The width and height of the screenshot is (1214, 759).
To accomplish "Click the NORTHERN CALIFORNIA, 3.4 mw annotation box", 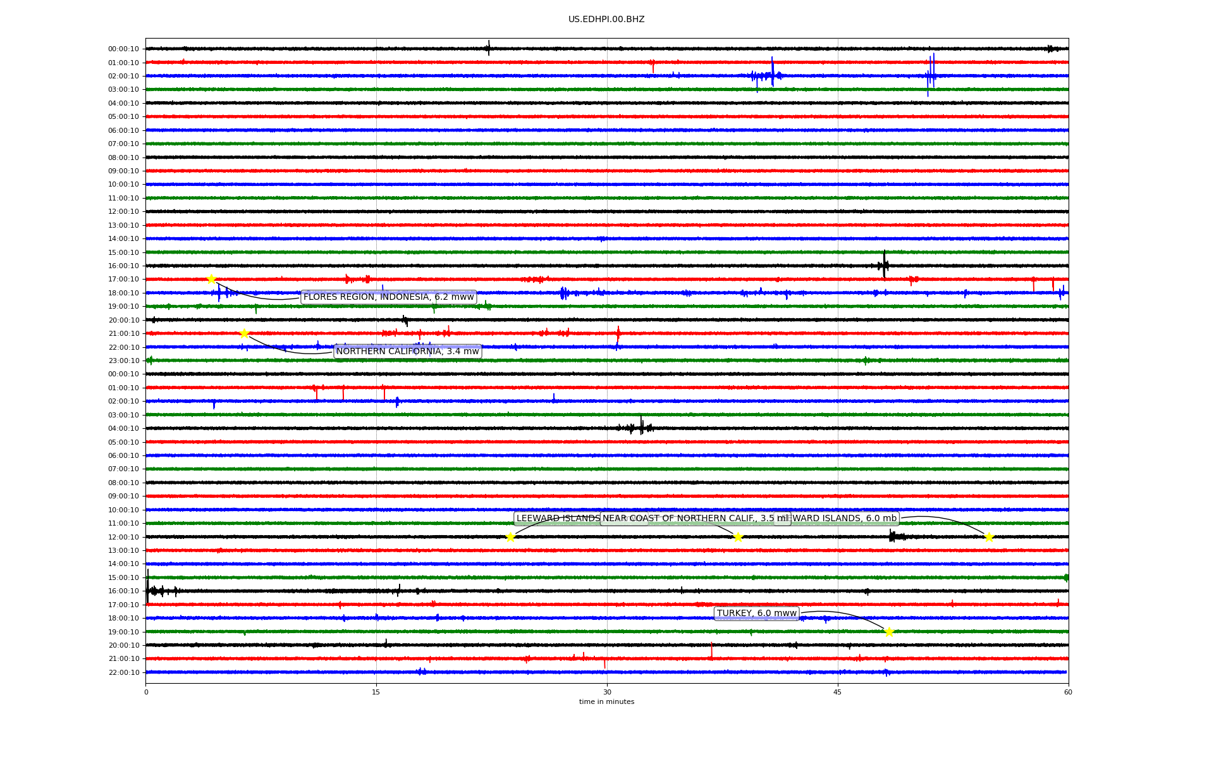I will point(407,352).
